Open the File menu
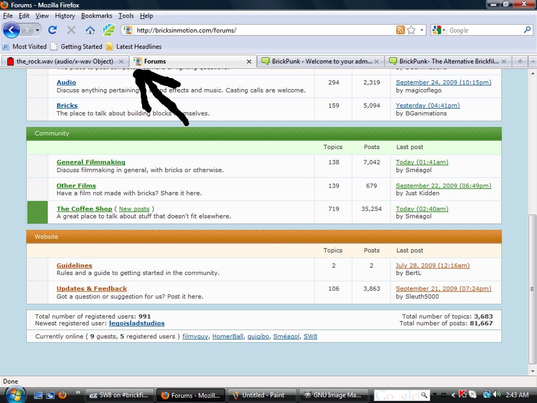Viewport: 537px width, 403px height. point(8,16)
